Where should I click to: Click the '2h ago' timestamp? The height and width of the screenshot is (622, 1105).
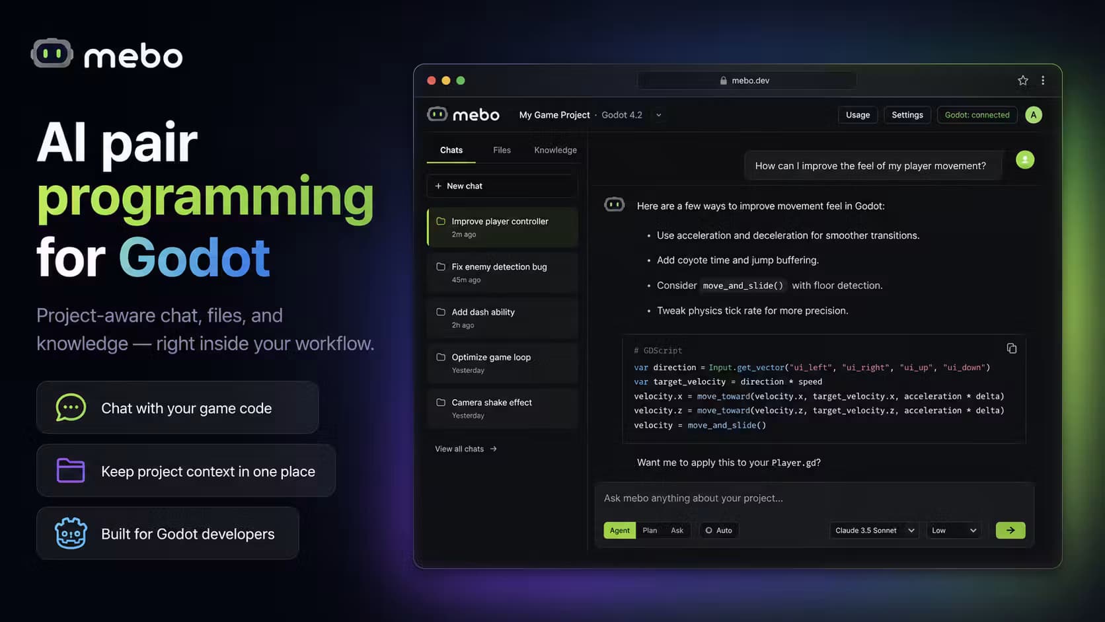(463, 325)
